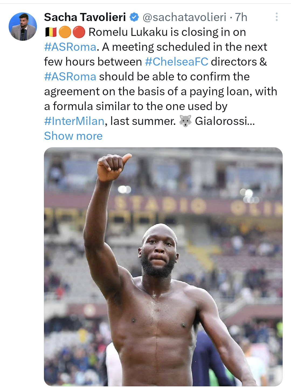The height and width of the screenshot is (388, 291).
Task: Click the Belgian flag emoji
Action: pyautogui.click(x=51, y=32)
